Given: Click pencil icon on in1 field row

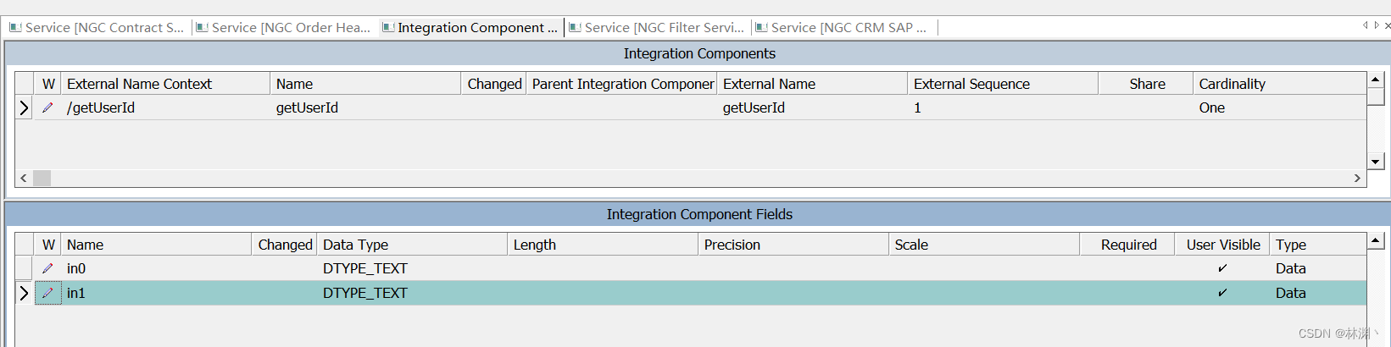Looking at the screenshot, I should click(47, 293).
